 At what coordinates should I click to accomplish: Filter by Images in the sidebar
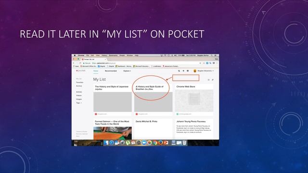[79, 99]
